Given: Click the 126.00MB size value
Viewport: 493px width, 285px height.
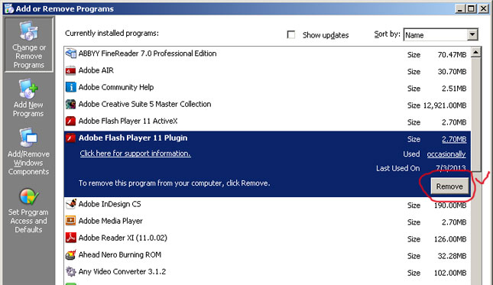Looking at the screenshot, I should pos(450,239).
